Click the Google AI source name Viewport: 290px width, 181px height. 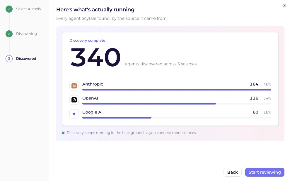pos(92,112)
